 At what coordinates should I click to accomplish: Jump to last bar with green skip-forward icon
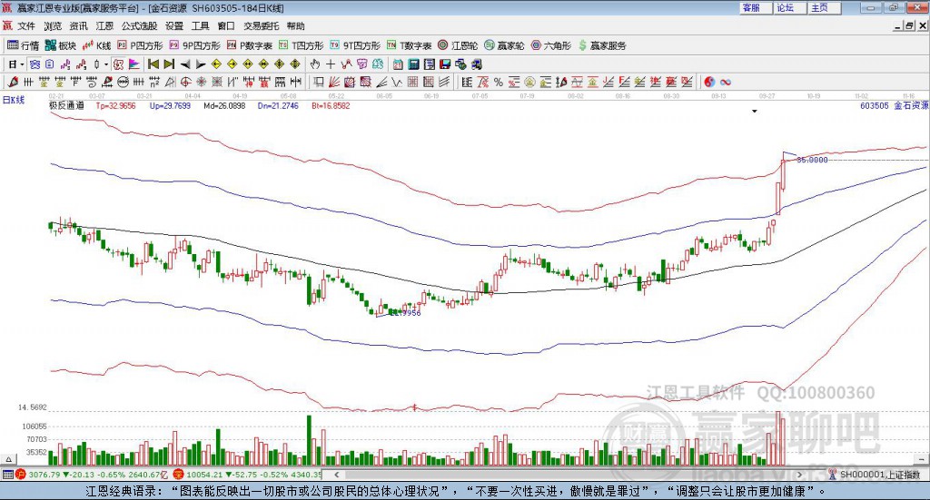tap(169, 64)
